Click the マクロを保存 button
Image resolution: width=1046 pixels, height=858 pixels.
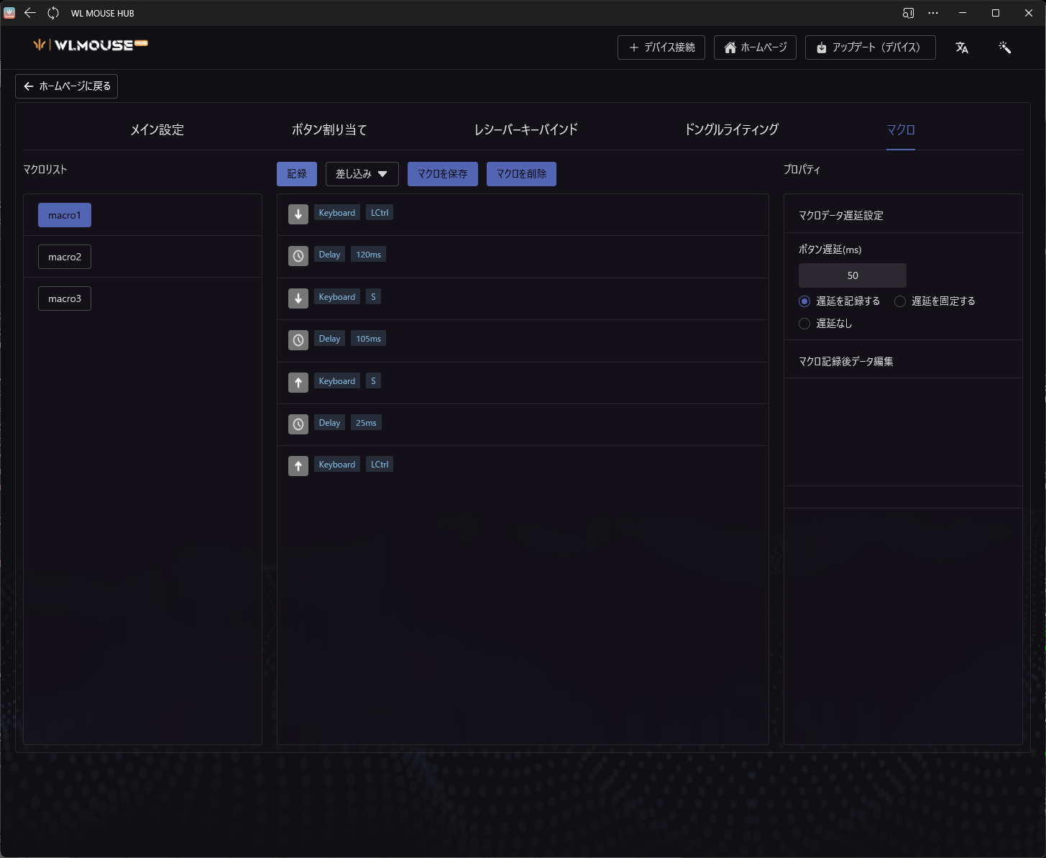pyautogui.click(x=443, y=174)
